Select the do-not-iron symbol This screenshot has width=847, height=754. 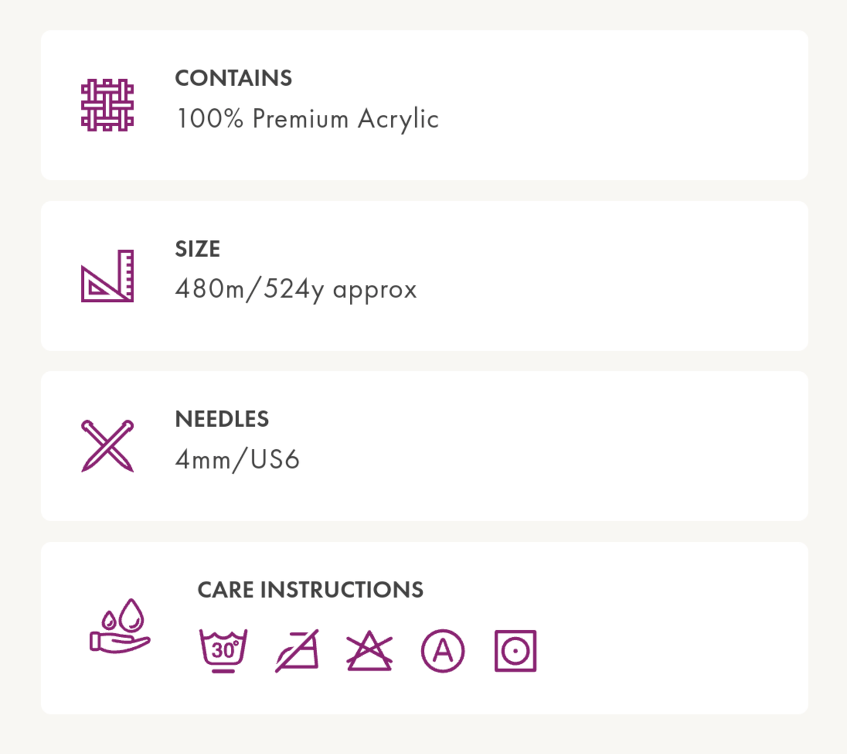(x=297, y=651)
